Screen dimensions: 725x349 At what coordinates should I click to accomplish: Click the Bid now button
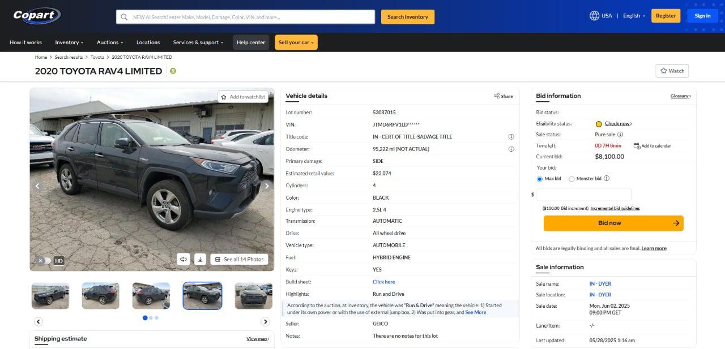[613, 223]
